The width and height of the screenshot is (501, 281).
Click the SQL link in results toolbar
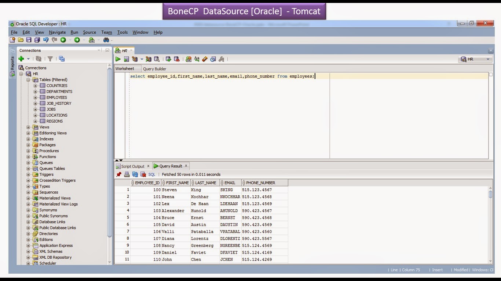(x=152, y=175)
